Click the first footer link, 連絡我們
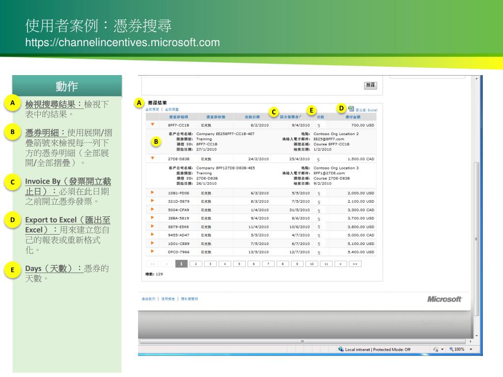 pyautogui.click(x=148, y=299)
